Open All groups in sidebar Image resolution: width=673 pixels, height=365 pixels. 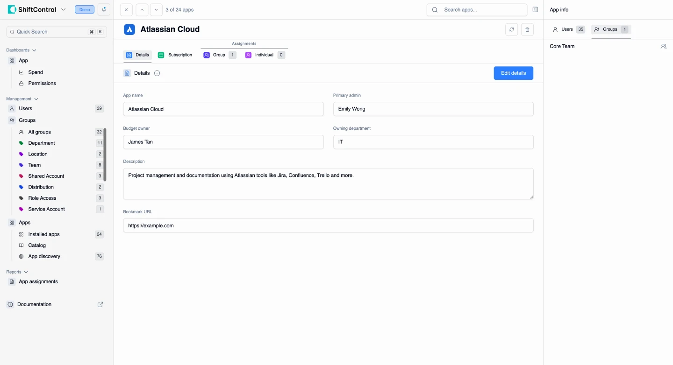[x=60, y=132]
